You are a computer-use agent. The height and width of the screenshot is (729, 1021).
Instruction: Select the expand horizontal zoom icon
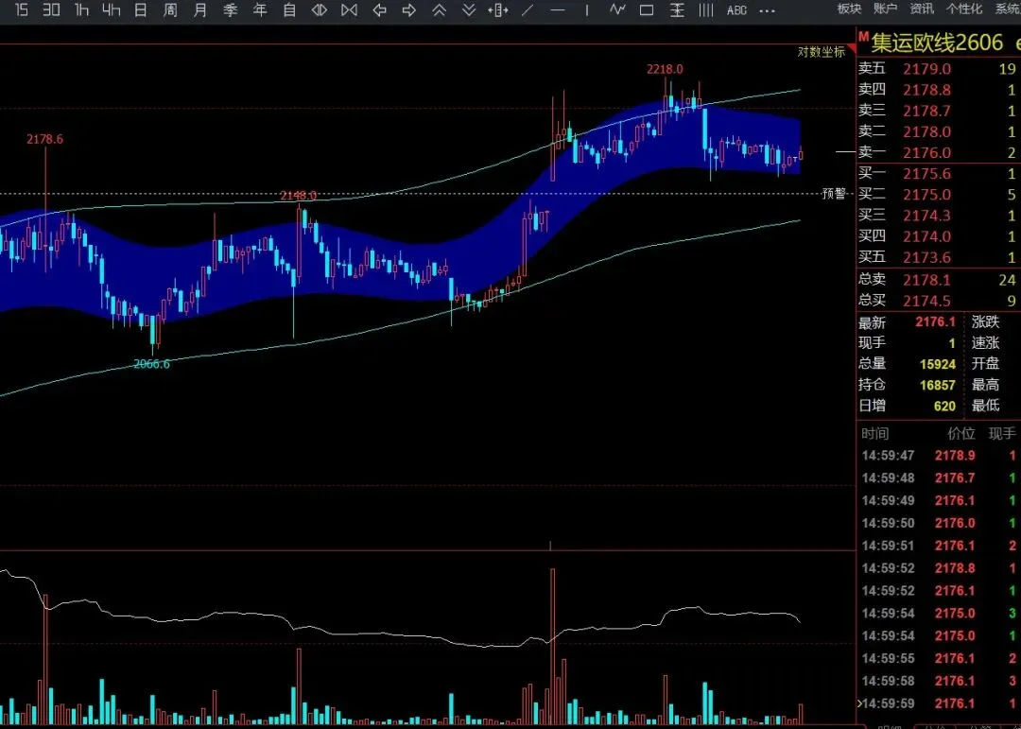click(320, 10)
